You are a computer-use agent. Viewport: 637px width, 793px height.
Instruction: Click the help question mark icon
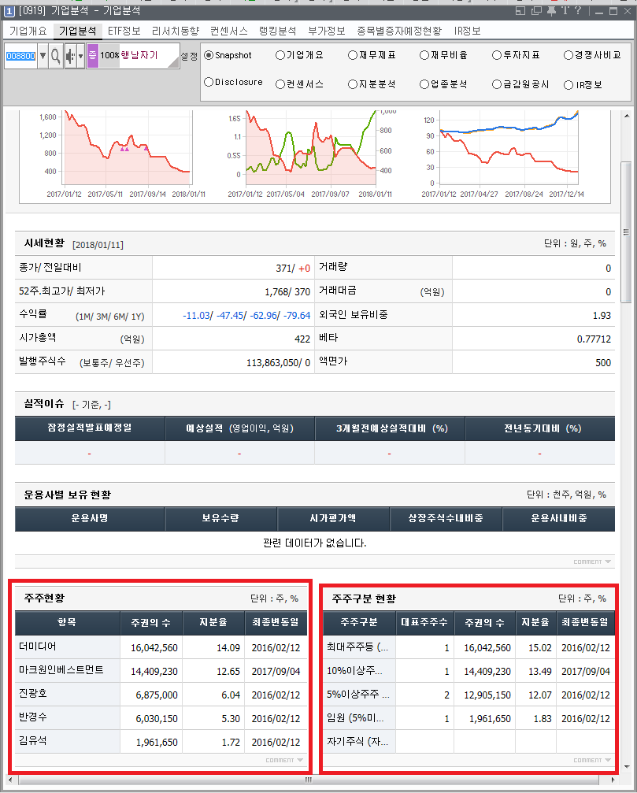coord(578,10)
